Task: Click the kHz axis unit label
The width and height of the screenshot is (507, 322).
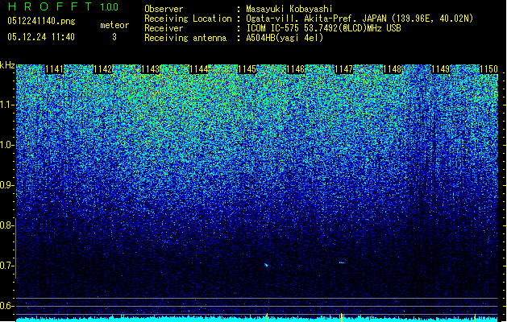Action: [7, 65]
